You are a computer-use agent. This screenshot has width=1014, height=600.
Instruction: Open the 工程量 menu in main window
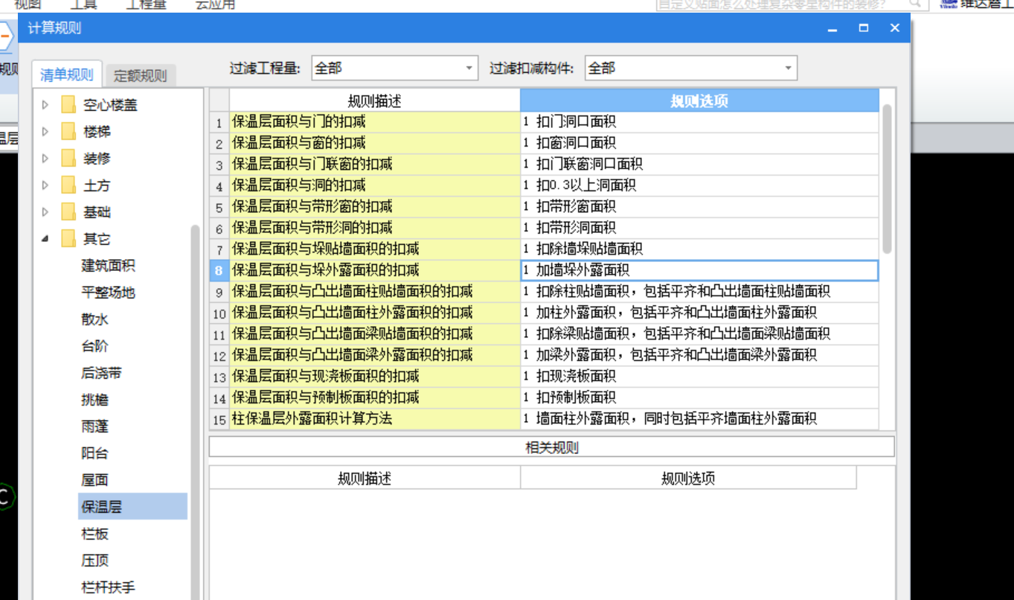click(x=146, y=4)
